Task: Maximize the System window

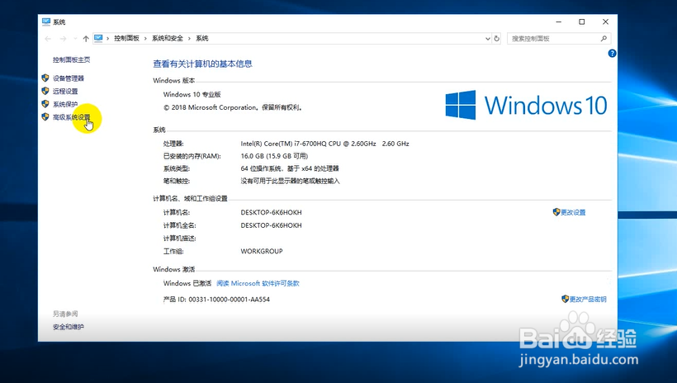Action: (581, 21)
